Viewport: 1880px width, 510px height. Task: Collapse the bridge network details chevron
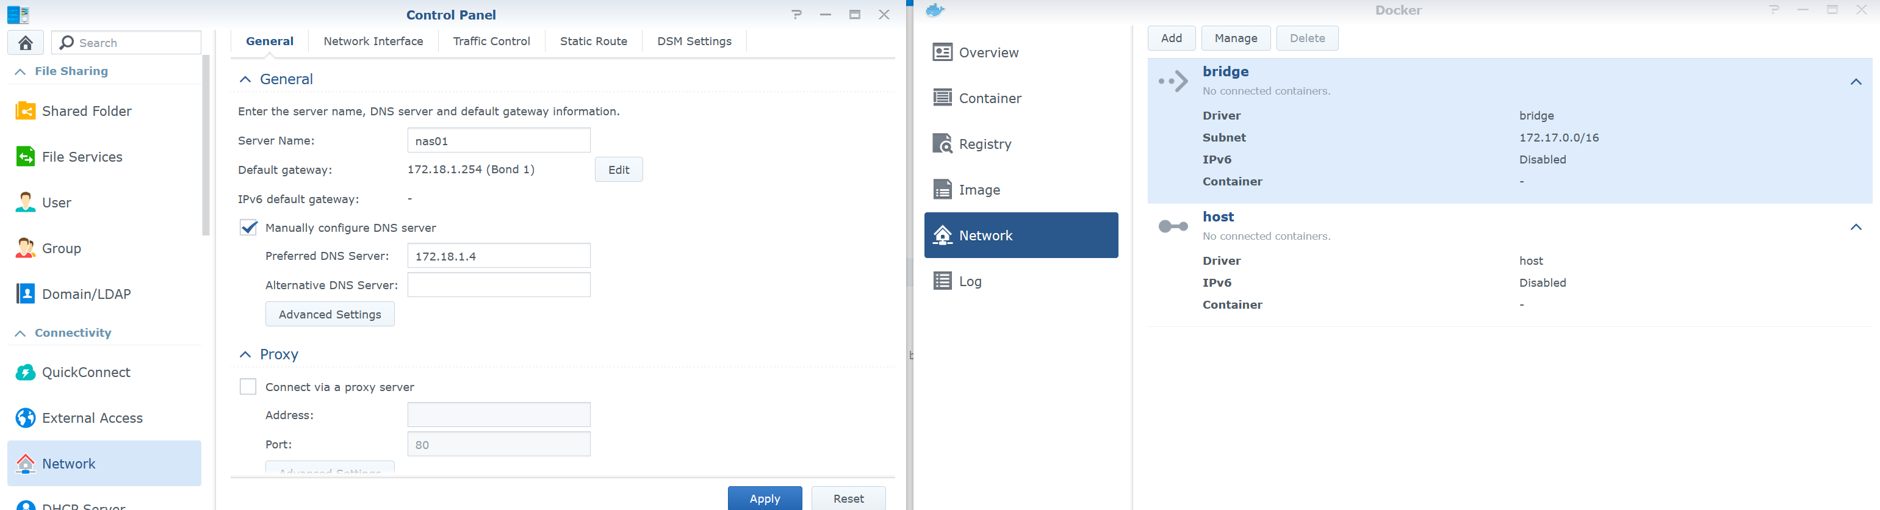point(1856,82)
